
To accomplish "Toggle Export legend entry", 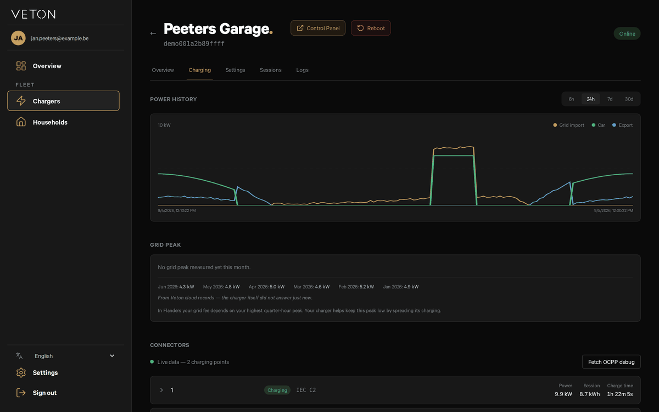I will [x=622, y=125].
